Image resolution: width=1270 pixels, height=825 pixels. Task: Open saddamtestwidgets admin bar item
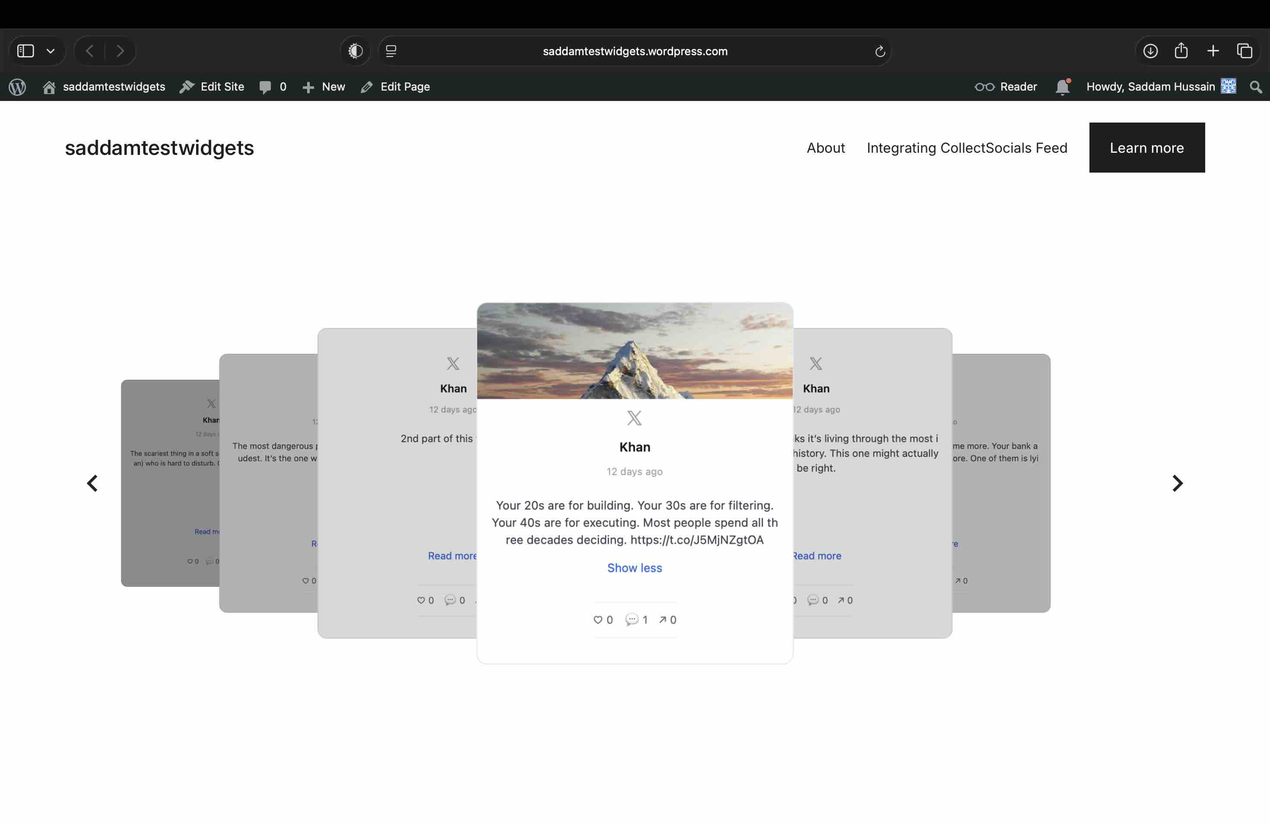click(x=104, y=87)
